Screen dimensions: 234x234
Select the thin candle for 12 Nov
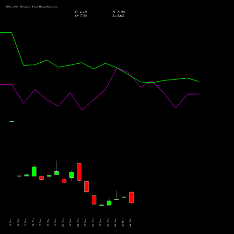tap(19, 176)
